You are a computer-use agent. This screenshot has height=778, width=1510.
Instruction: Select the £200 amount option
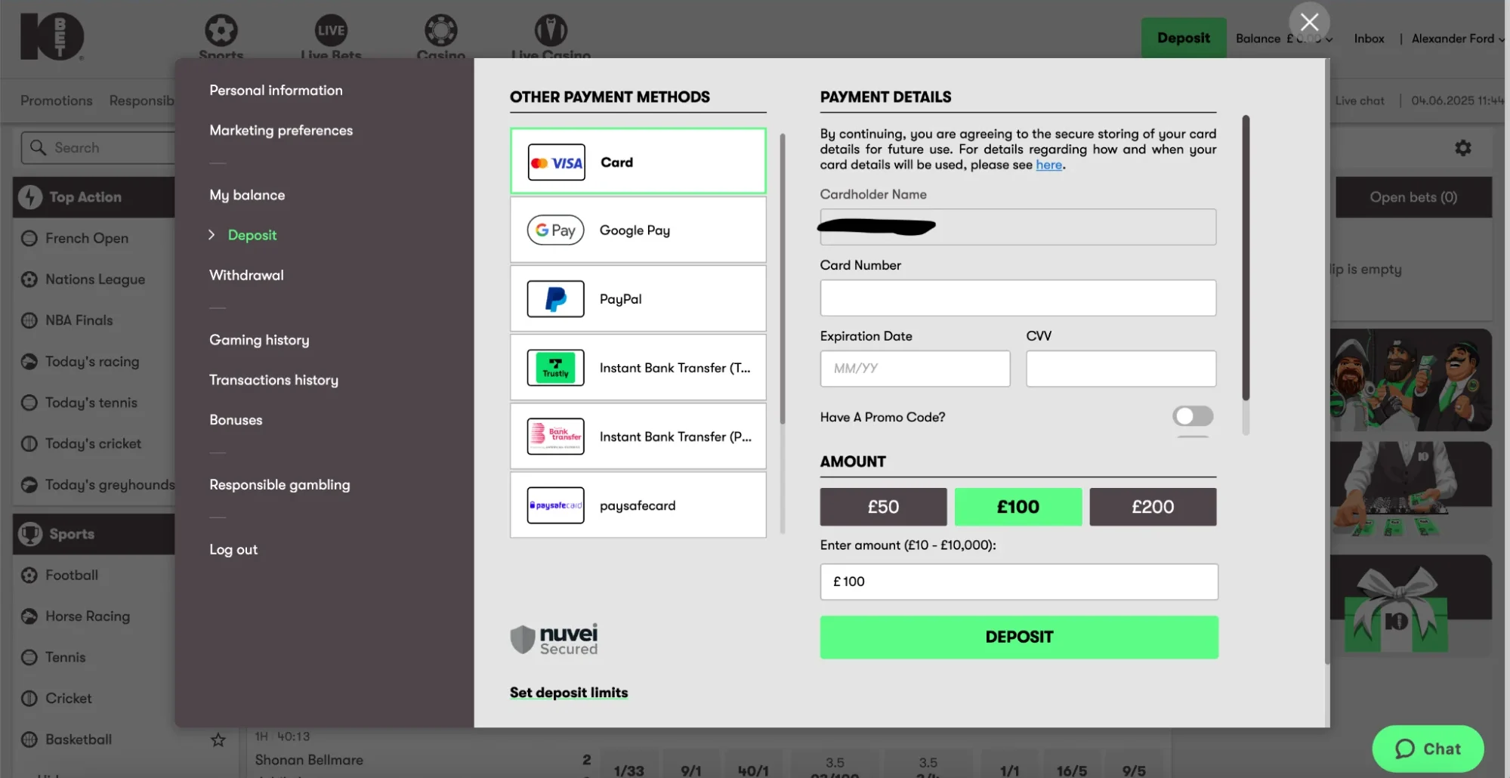[1152, 507]
